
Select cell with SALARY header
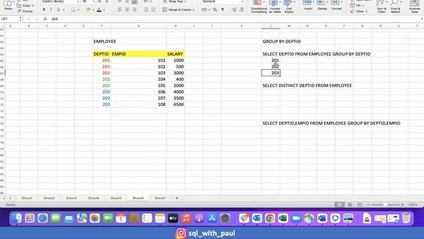175,54
